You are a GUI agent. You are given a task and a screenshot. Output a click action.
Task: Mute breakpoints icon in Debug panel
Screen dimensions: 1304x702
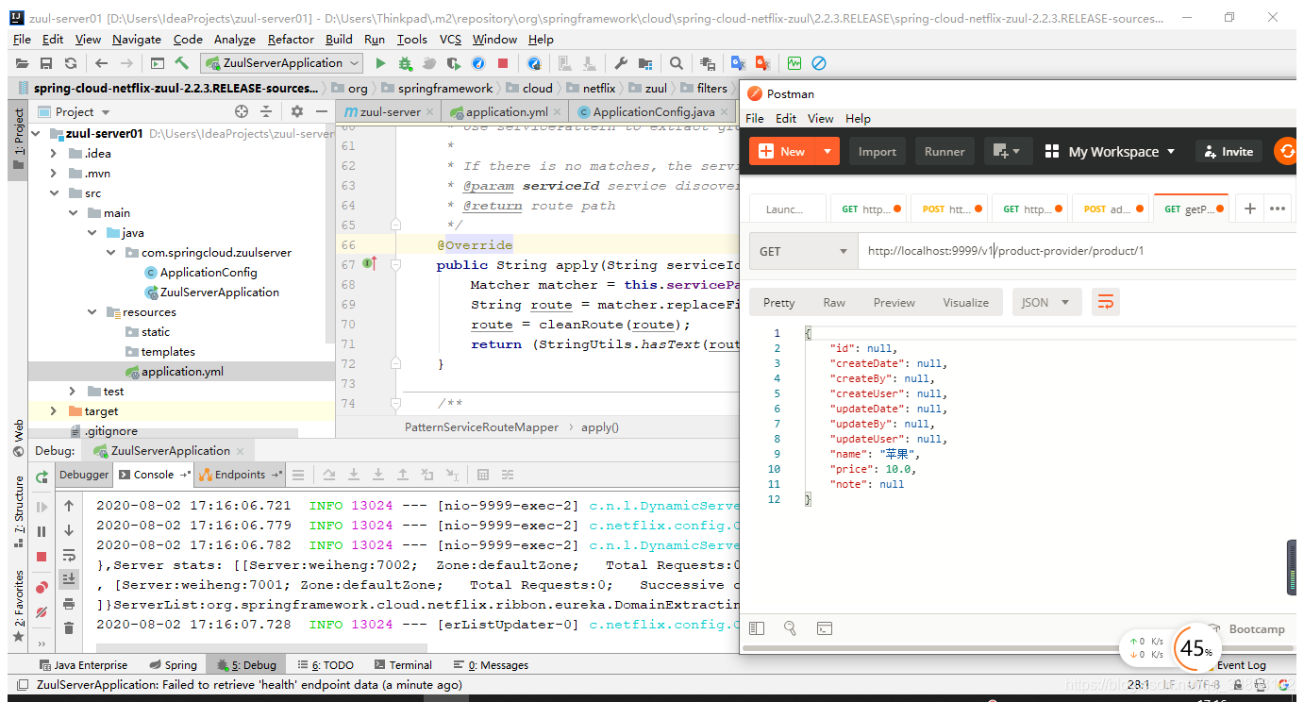pos(42,612)
